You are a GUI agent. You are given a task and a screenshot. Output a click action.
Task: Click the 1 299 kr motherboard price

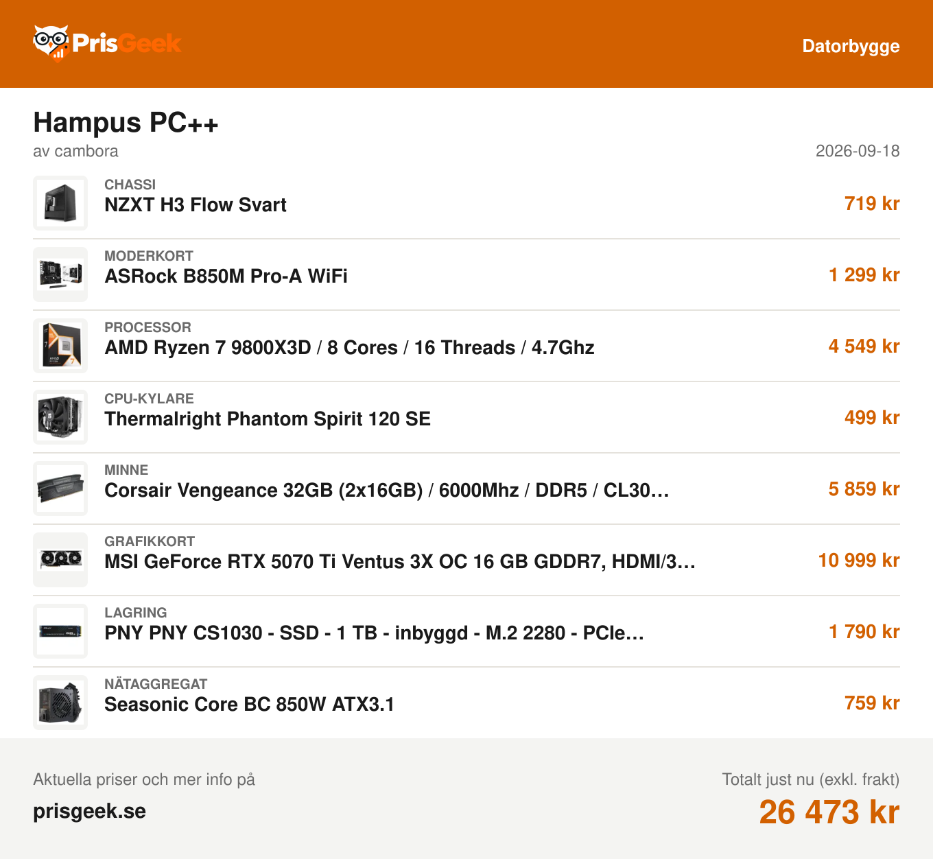click(x=864, y=275)
